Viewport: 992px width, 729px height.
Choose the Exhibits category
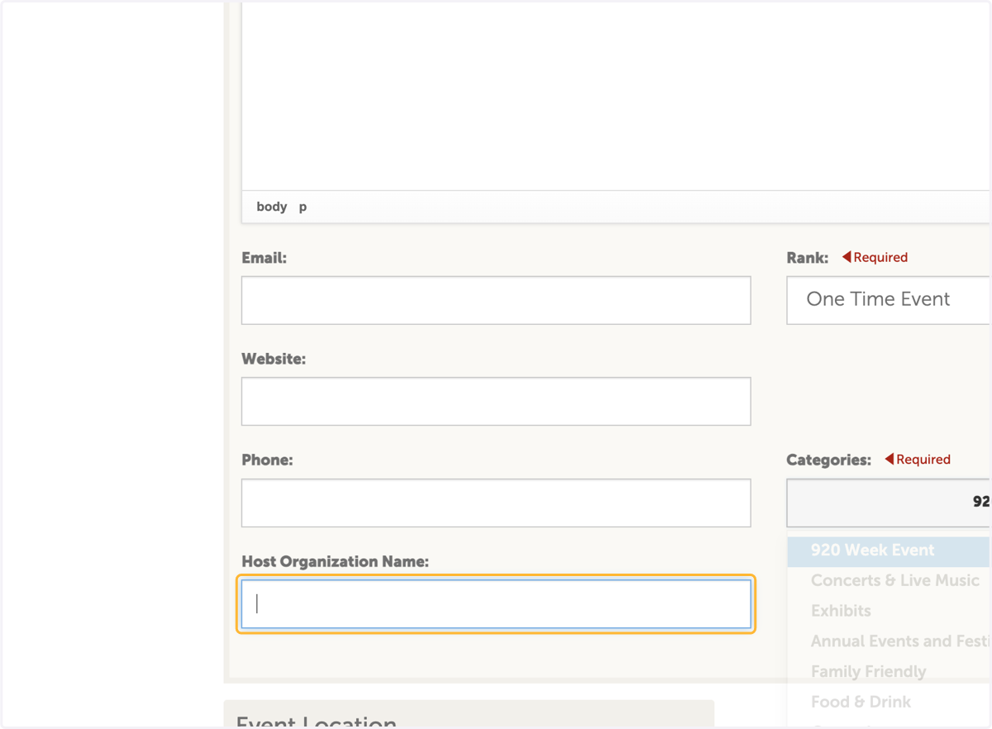click(841, 612)
